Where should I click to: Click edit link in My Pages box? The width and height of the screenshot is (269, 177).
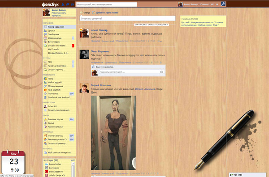(73, 160)
